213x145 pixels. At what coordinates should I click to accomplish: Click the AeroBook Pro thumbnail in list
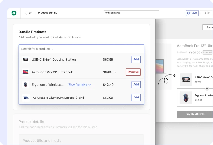tap(26, 72)
